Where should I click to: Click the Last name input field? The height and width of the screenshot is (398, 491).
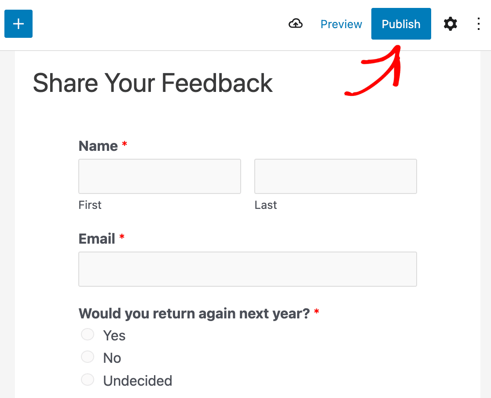[x=336, y=176]
